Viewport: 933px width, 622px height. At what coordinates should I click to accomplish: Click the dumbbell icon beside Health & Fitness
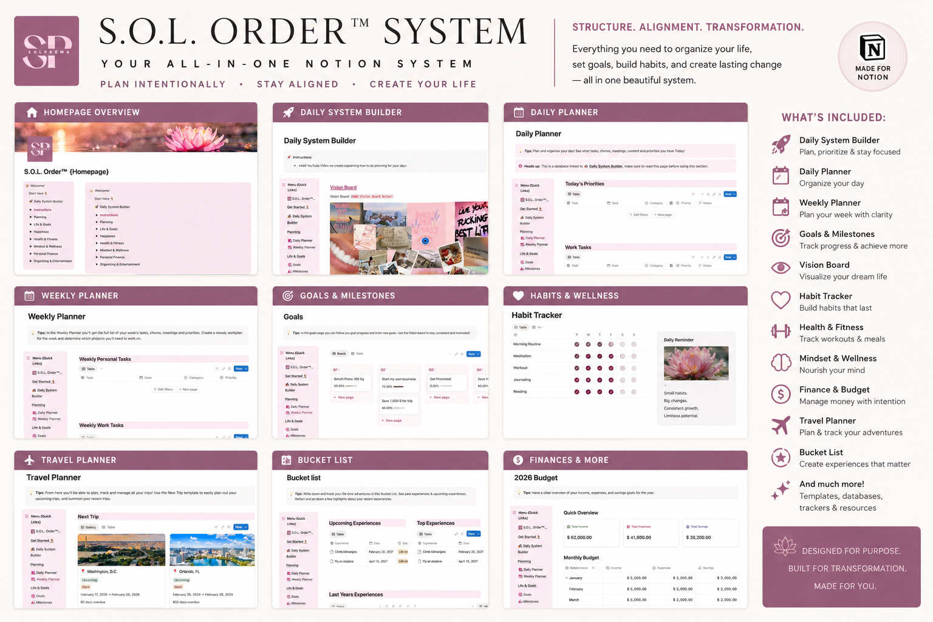tap(781, 331)
